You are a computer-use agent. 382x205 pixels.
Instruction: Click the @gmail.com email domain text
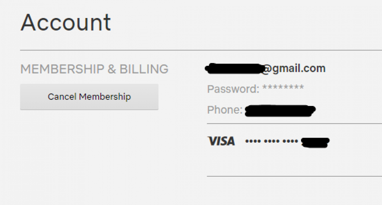(293, 68)
